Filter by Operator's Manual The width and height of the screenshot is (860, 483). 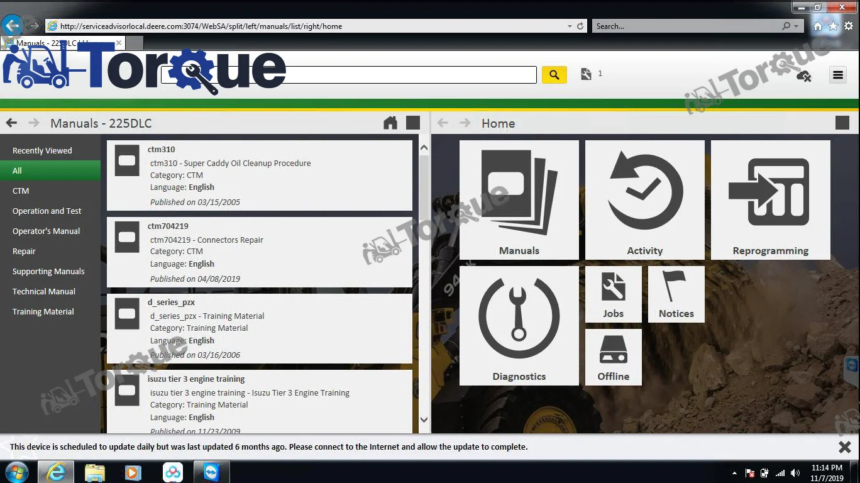tap(50, 231)
